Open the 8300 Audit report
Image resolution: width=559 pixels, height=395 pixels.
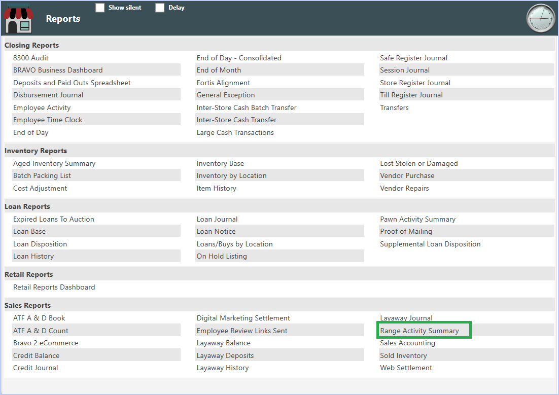tap(30, 58)
